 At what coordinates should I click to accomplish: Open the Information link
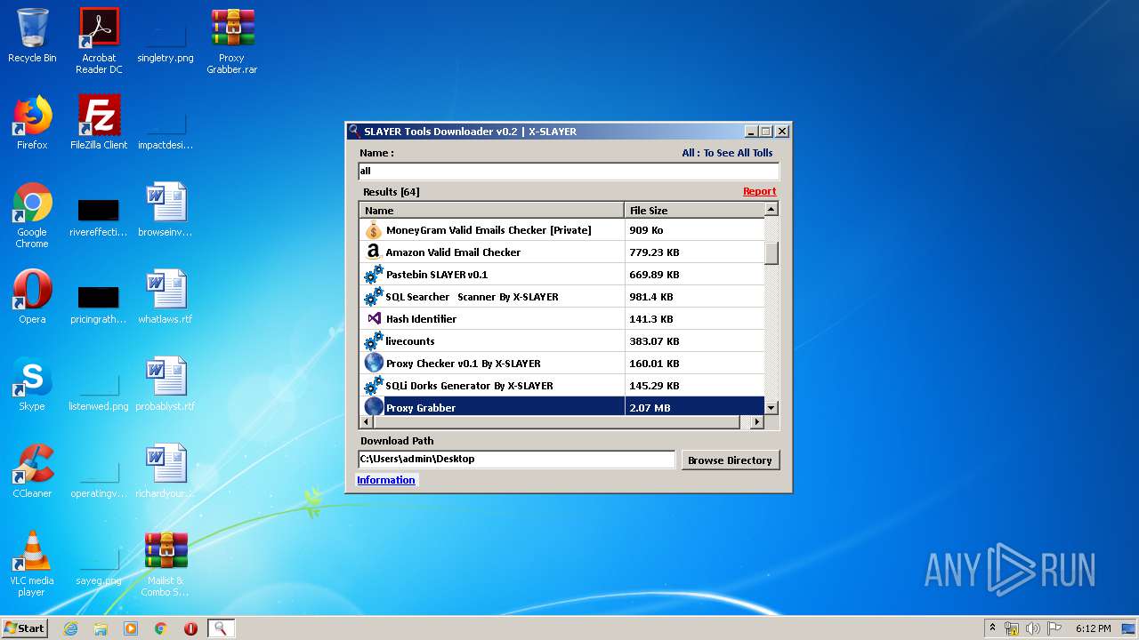386,480
